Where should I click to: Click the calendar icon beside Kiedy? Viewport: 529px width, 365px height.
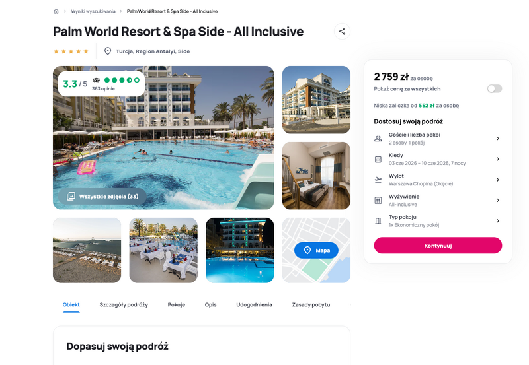tap(378, 159)
